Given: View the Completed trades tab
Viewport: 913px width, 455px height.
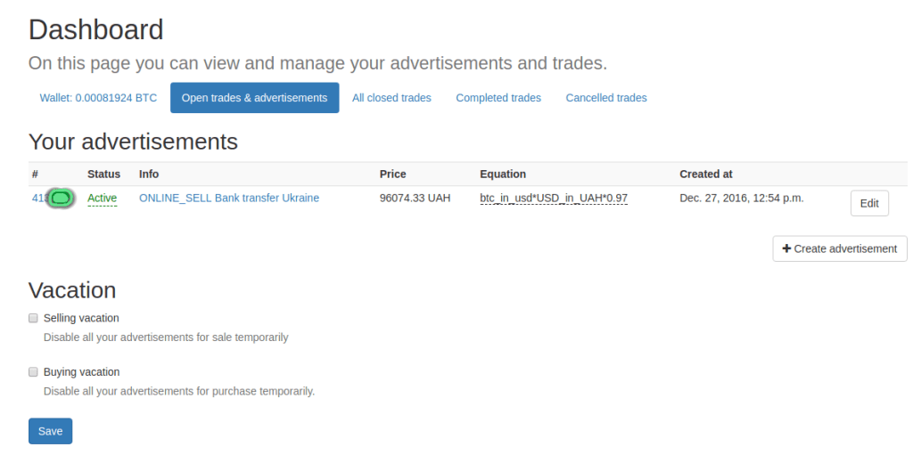Looking at the screenshot, I should pyautogui.click(x=498, y=98).
